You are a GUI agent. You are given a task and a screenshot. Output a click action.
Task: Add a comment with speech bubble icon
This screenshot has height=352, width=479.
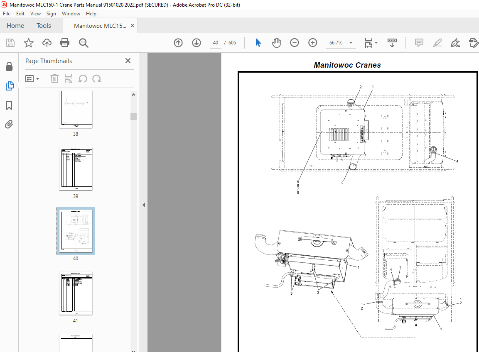point(419,43)
